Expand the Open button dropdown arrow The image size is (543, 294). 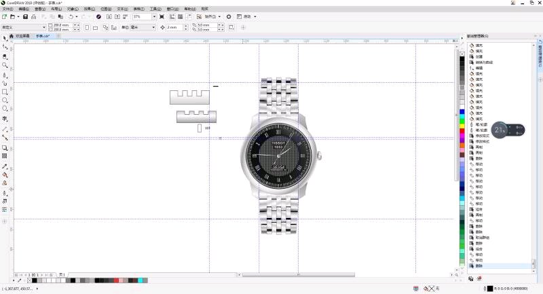[x=18, y=16]
